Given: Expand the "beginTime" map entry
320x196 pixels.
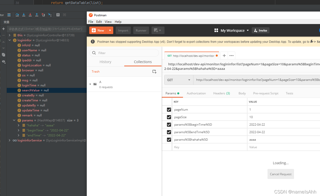Looking at the screenshot, I should click(x=18, y=130).
